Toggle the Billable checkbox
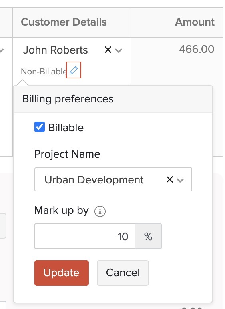225x309 pixels. pos(40,127)
